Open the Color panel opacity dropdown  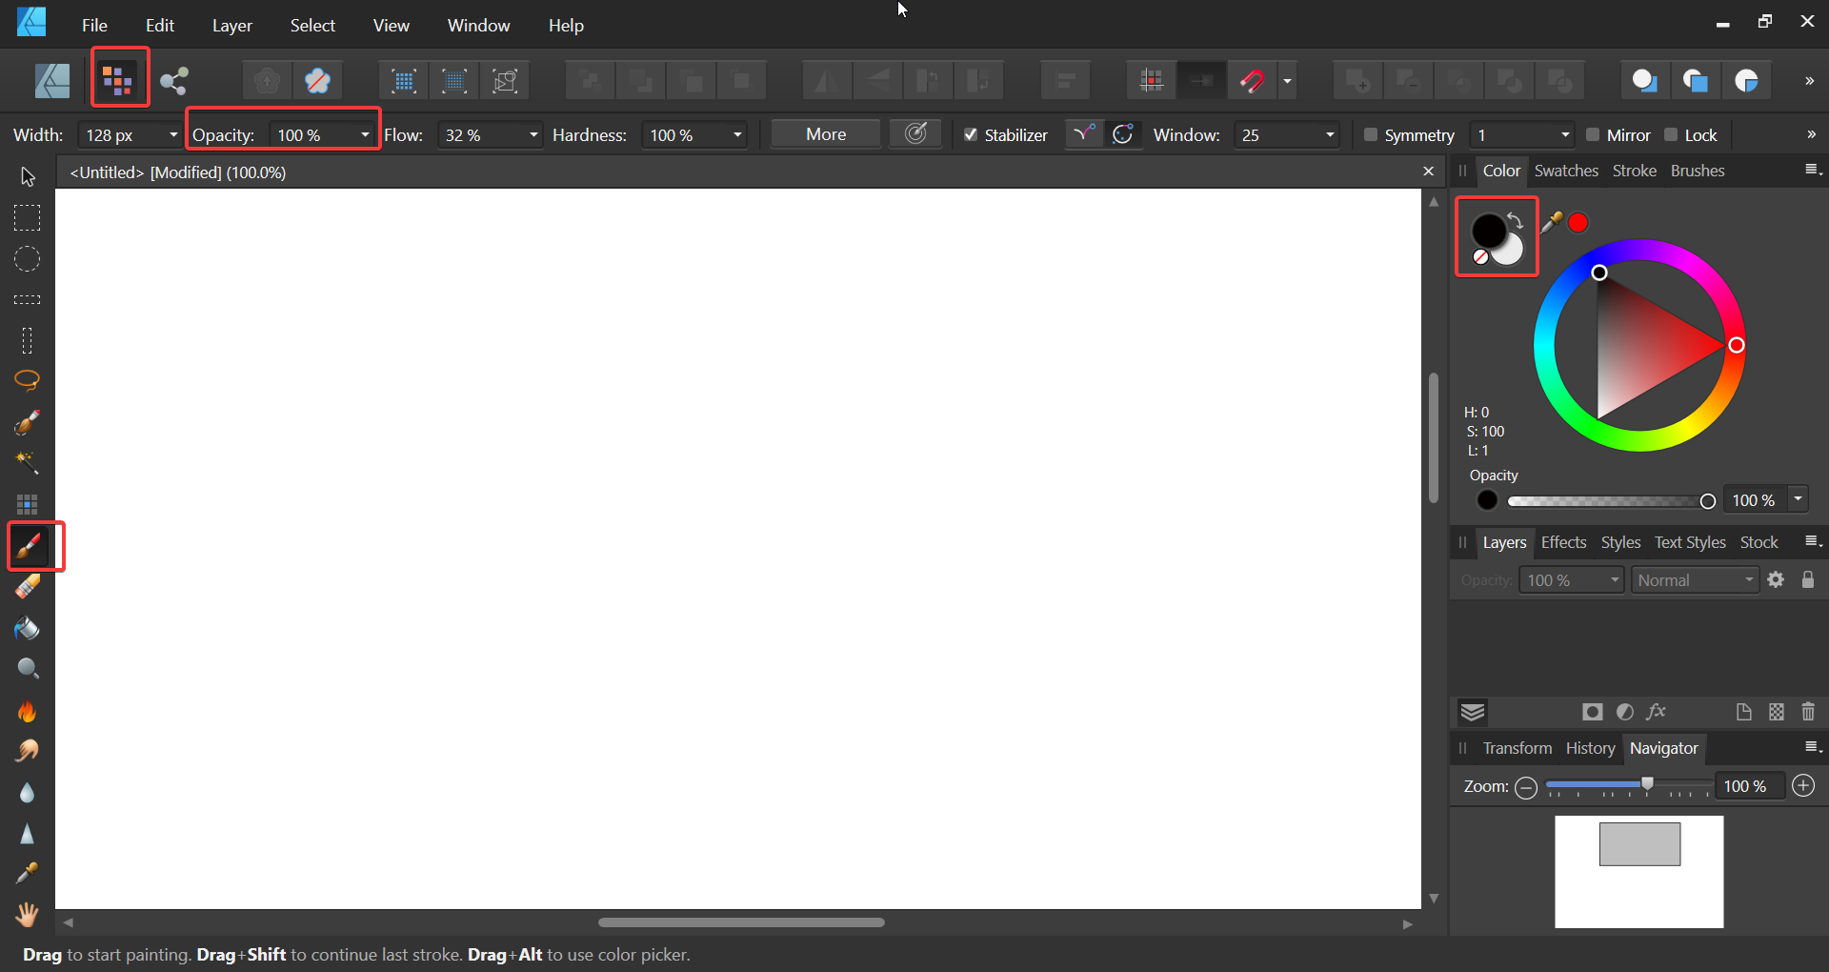pyautogui.click(x=1798, y=499)
